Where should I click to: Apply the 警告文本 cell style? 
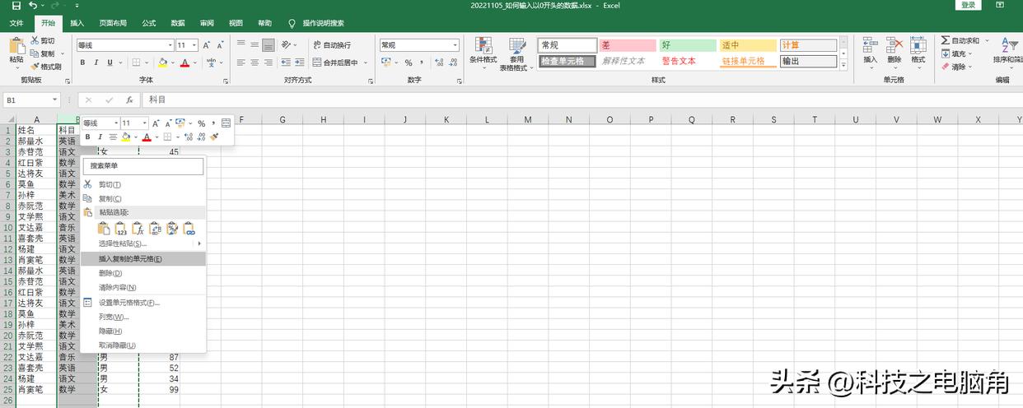pos(688,61)
